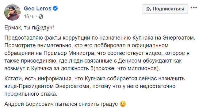Click the sentence starting "Предоставляю факты коррупции"
The height and width of the screenshot is (111, 199).
coord(100,38)
